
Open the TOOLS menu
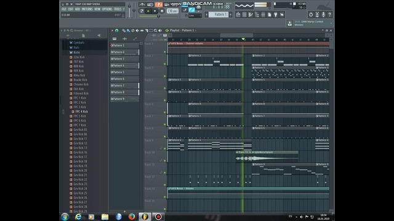[x=118, y=9]
